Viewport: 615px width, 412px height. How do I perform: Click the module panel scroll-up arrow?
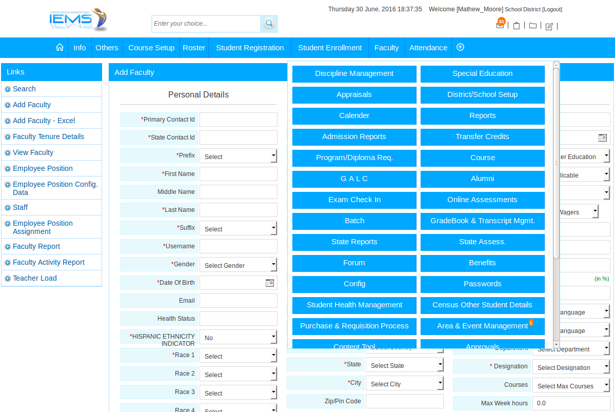[x=556, y=64]
